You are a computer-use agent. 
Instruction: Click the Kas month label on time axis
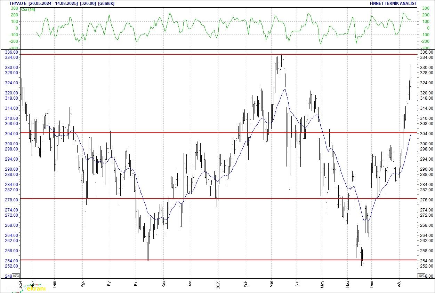163,284
